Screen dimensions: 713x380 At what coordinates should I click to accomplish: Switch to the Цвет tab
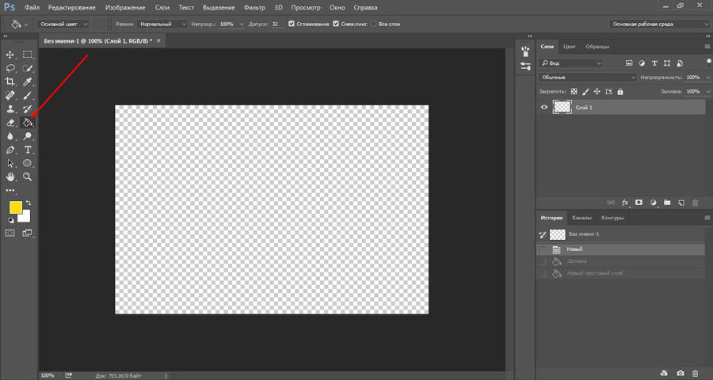tap(570, 47)
